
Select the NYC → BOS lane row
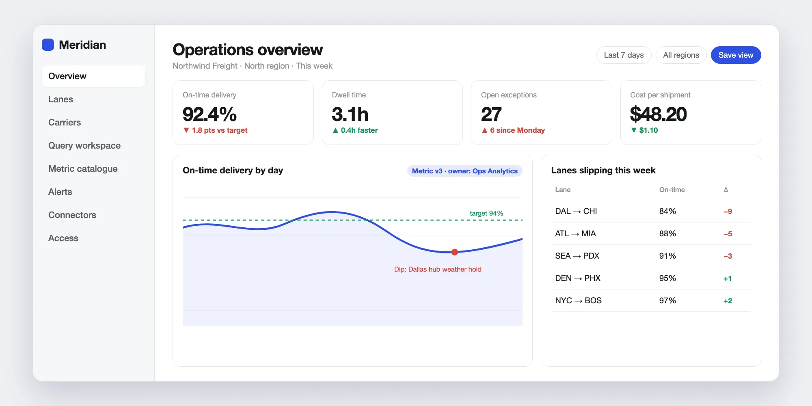click(650, 300)
